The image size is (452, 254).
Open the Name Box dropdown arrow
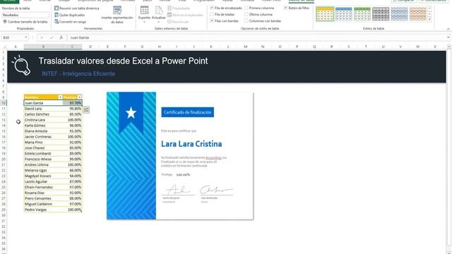[26, 37]
